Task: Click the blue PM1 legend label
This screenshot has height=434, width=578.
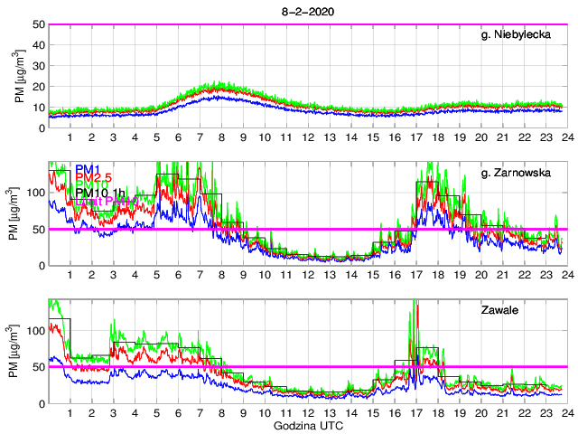Action: [88, 169]
